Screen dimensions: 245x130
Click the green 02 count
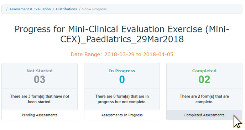click(x=204, y=79)
